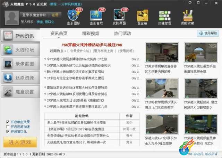
Task: Open 热键管理 hotkey management
Action: point(165,17)
